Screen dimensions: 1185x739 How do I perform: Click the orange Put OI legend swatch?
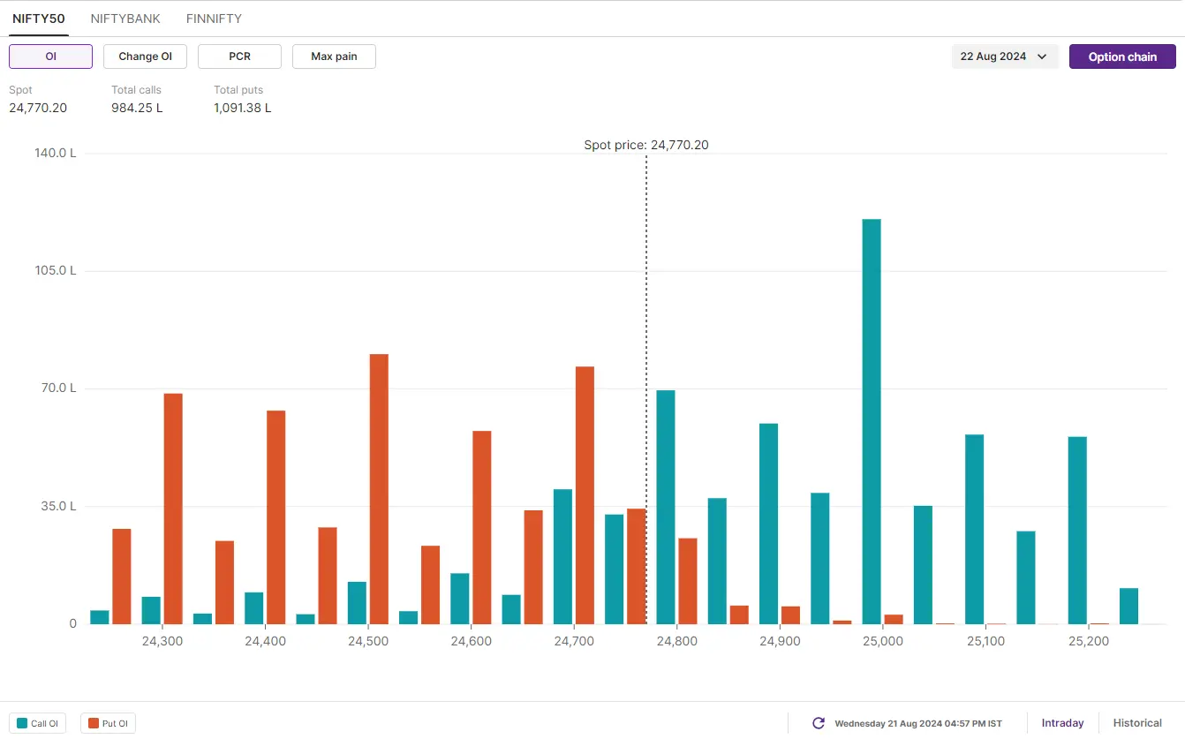tap(94, 723)
